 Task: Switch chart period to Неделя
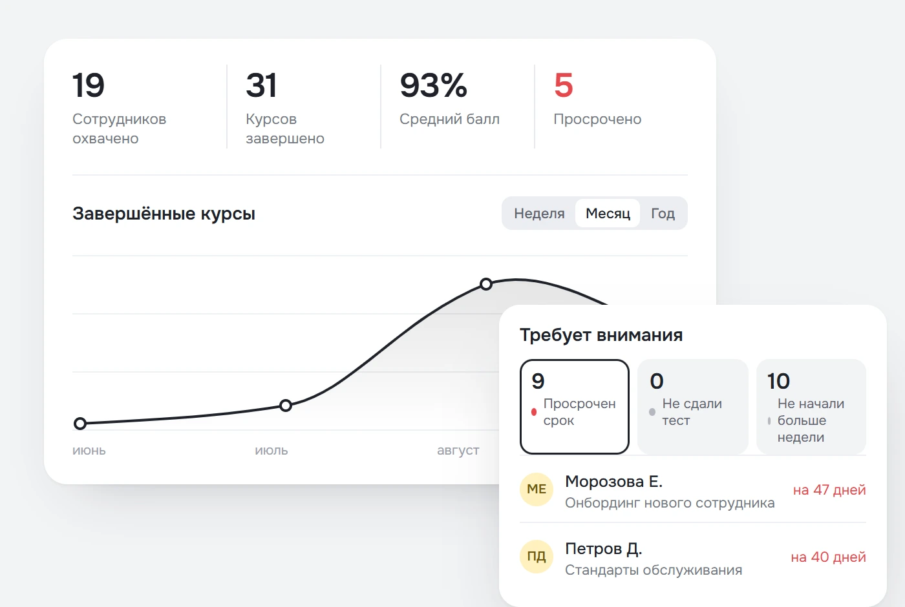[x=539, y=214]
